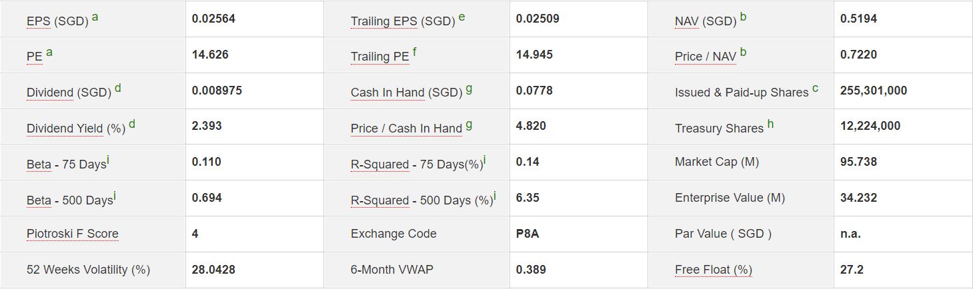Click the Trailing PE label
Image resolution: width=973 pixels, height=289 pixels.
point(379,57)
